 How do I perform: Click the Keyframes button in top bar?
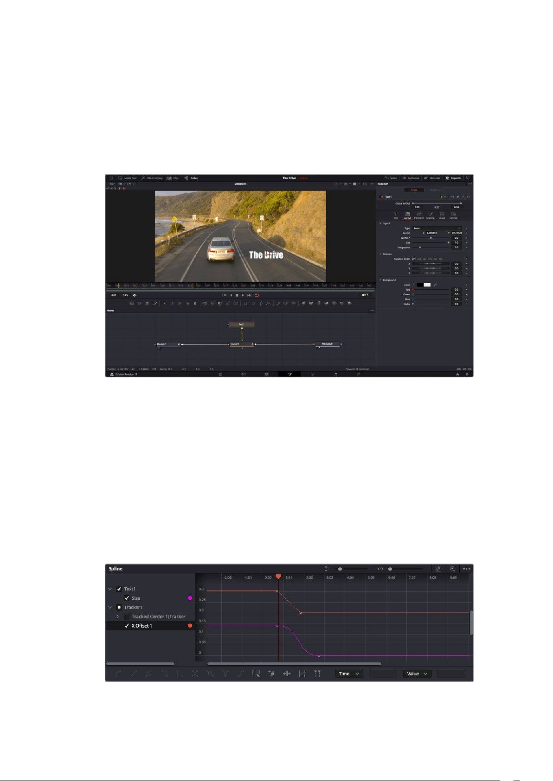pyautogui.click(x=411, y=178)
